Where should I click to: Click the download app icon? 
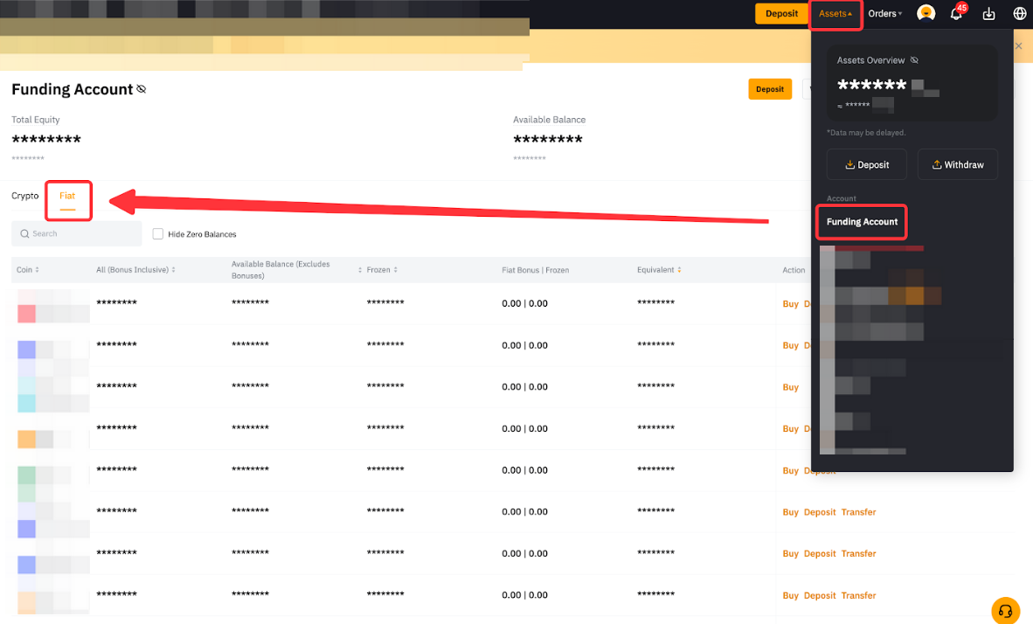coord(988,14)
